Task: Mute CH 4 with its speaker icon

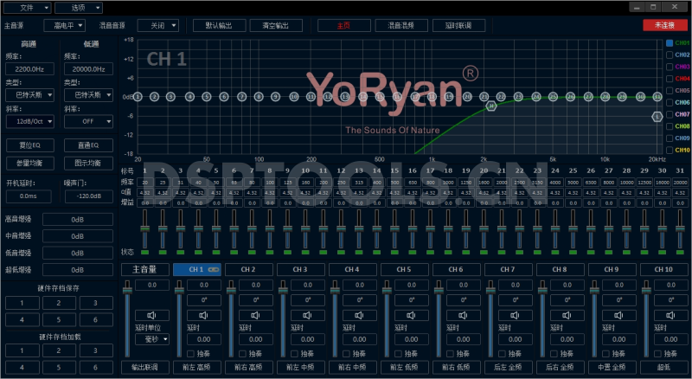Action: 359,315
